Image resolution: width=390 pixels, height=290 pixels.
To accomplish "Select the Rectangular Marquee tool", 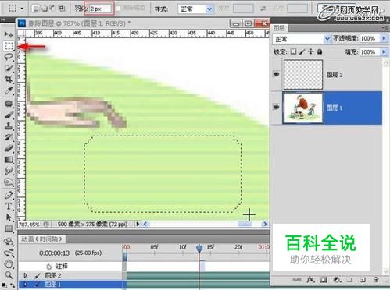I will pyautogui.click(x=9, y=46).
